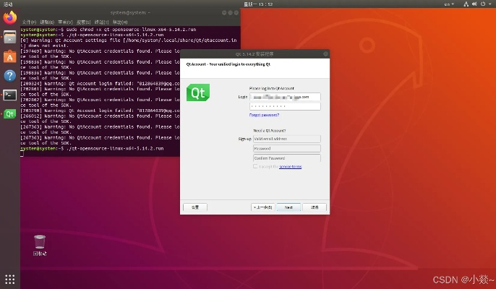This screenshot has width=496, height=289.
Task: Open Ubuntu Software store icon
Action: click(9, 56)
